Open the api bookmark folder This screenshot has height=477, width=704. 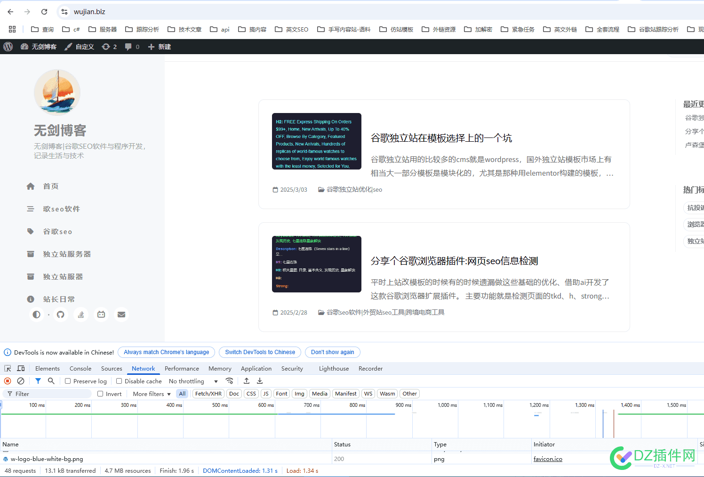click(x=220, y=29)
